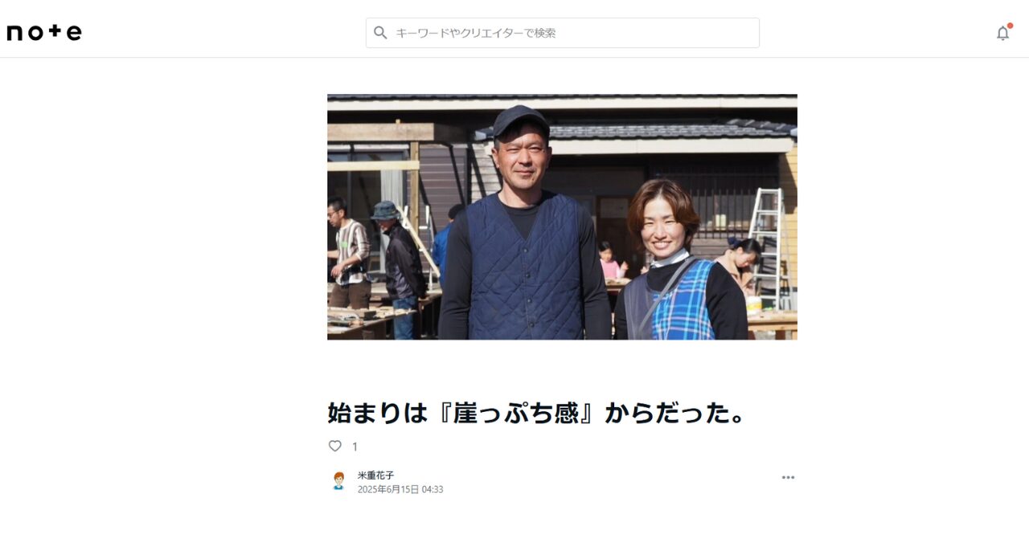Viewport: 1029px width, 538px height.
Task: View the like count number 1
Action: point(355,446)
